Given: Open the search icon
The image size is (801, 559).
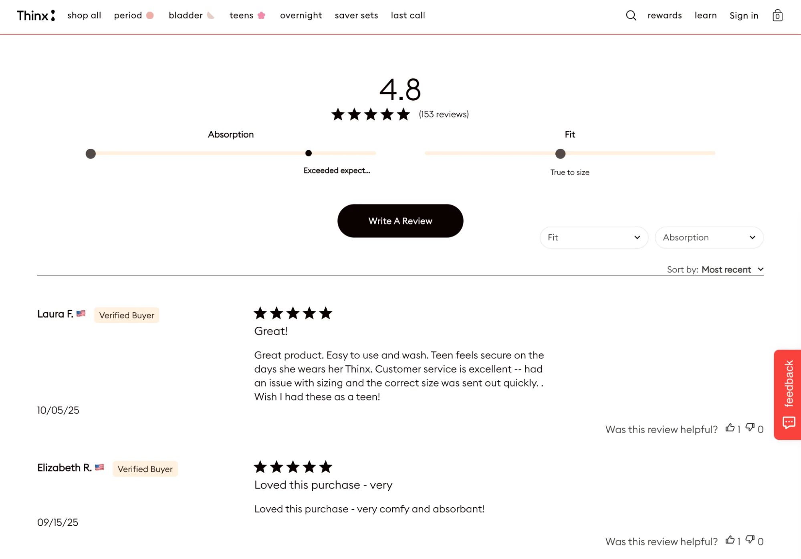Looking at the screenshot, I should tap(631, 15).
